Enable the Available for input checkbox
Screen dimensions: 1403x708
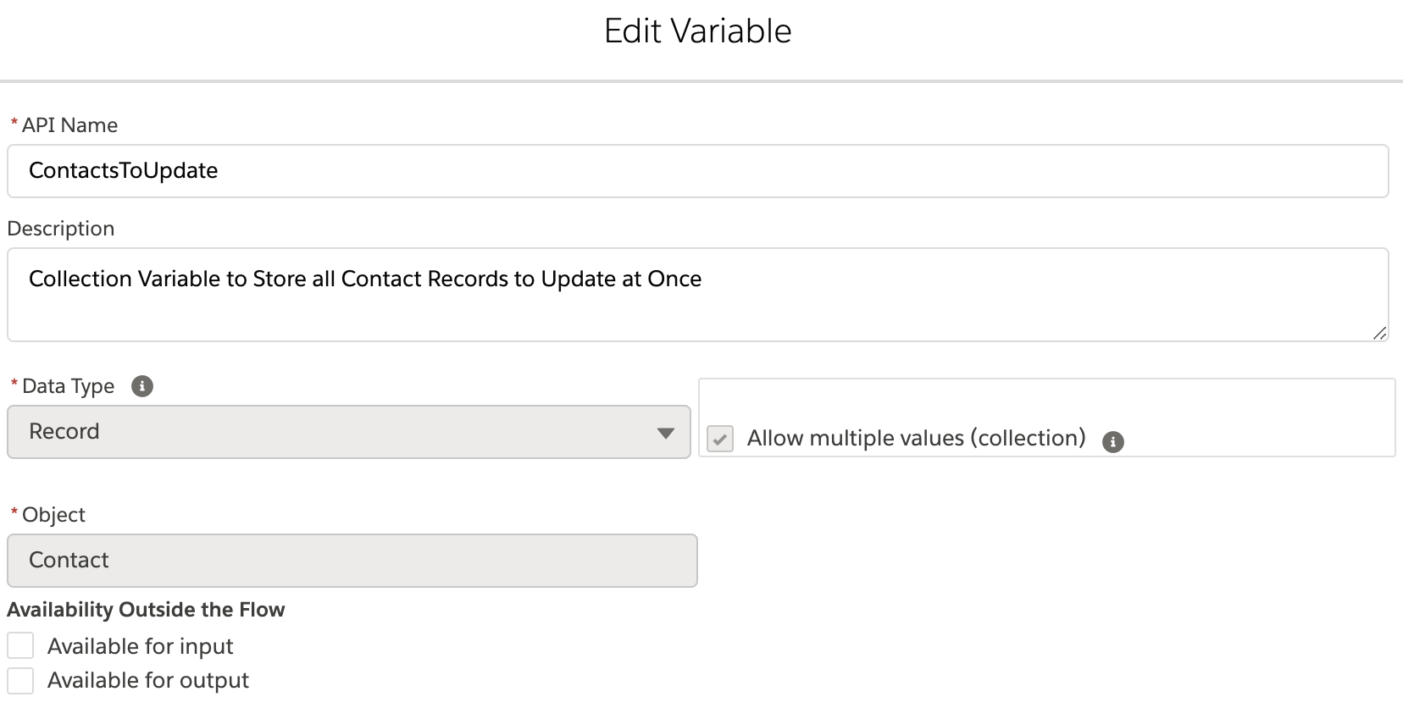pos(20,646)
